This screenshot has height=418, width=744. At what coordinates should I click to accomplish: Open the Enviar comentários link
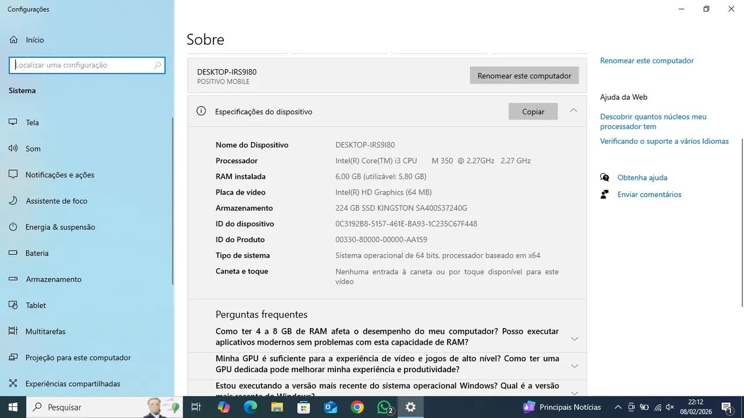[x=649, y=194]
